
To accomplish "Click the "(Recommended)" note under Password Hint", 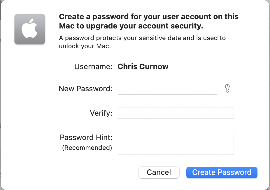I will tap(87, 148).
